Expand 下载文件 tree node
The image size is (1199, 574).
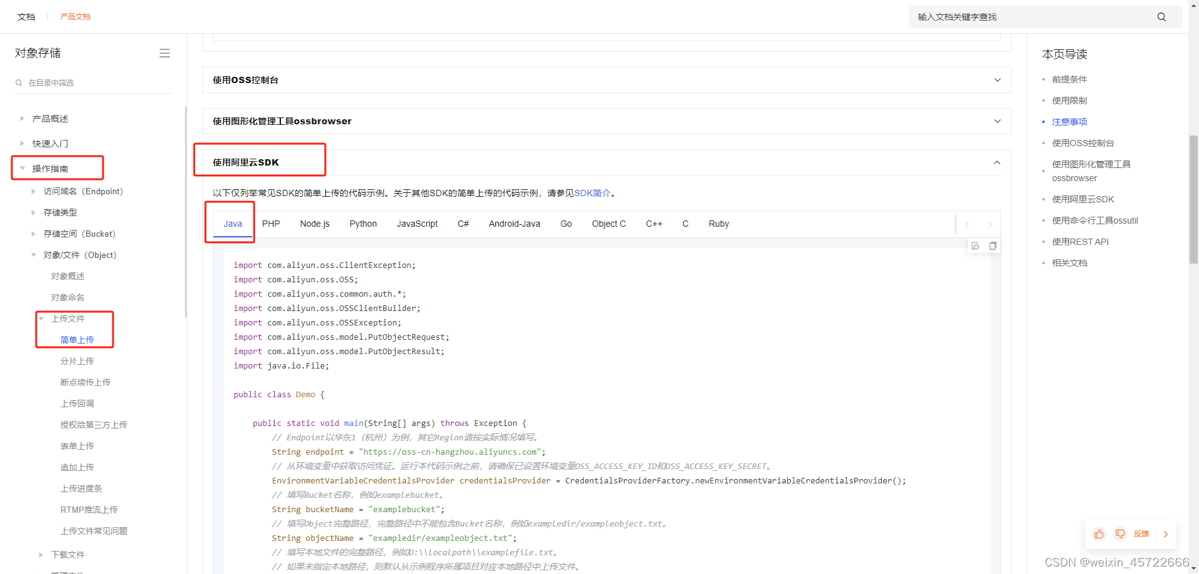tap(41, 555)
